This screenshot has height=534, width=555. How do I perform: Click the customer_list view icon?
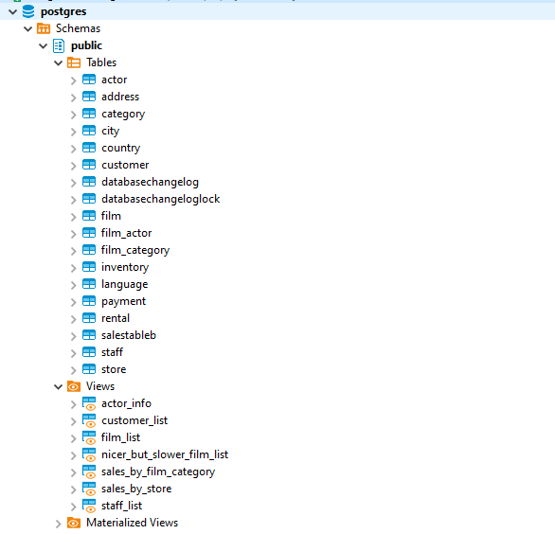(x=89, y=420)
